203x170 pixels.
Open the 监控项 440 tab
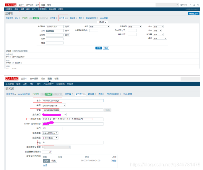[x=64, y=18]
